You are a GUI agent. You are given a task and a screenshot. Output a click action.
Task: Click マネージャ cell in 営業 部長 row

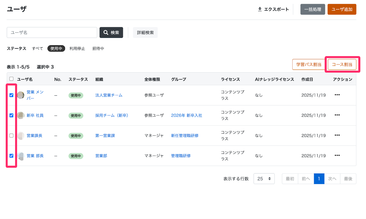[x=154, y=156]
